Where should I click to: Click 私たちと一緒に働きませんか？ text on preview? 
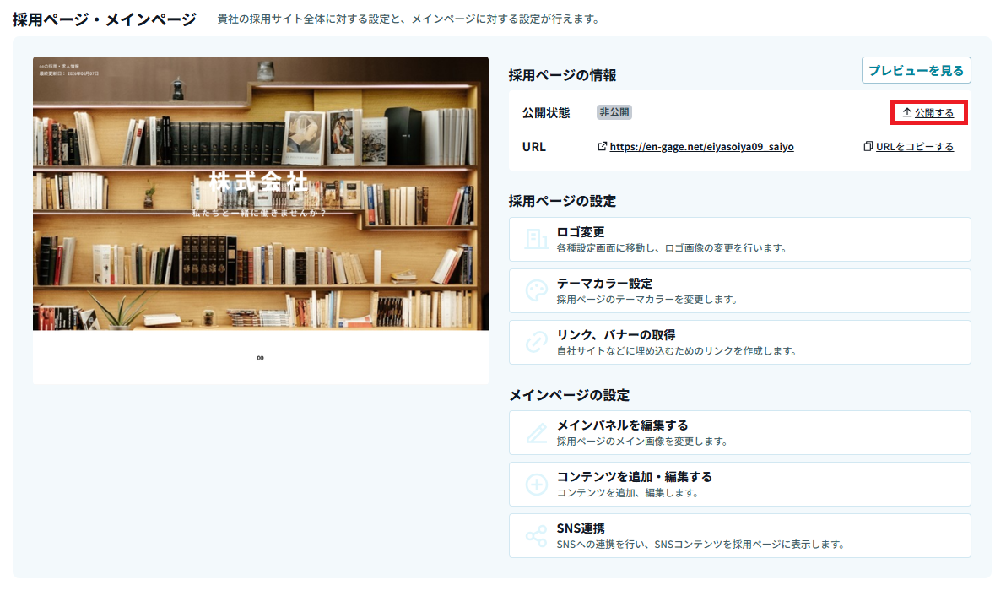point(259,213)
